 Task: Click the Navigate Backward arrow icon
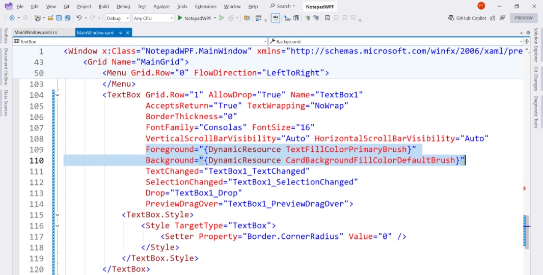coord(12,18)
